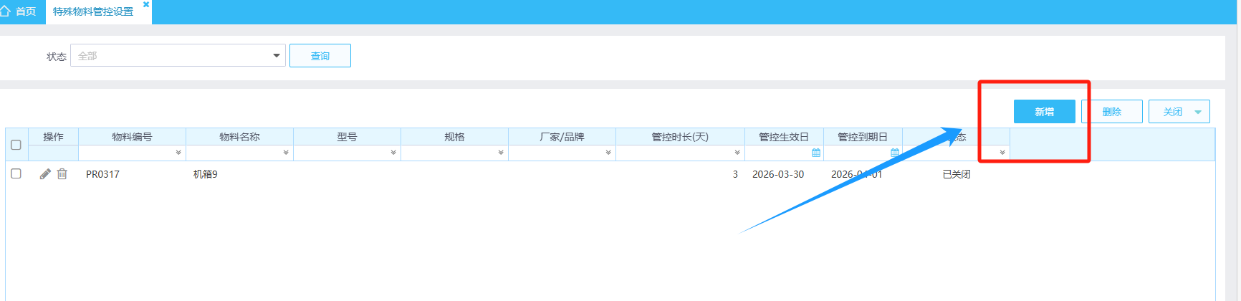Click the 型号 column header

coord(347,137)
